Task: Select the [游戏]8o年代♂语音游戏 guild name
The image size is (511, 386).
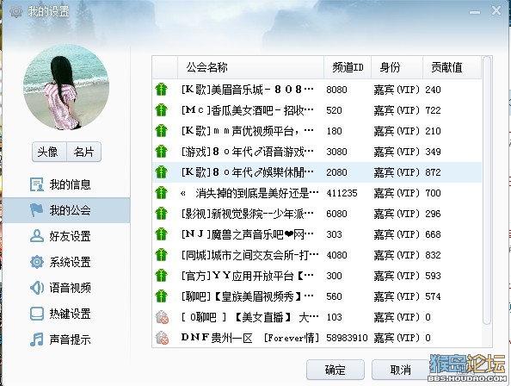Action: tap(248, 152)
